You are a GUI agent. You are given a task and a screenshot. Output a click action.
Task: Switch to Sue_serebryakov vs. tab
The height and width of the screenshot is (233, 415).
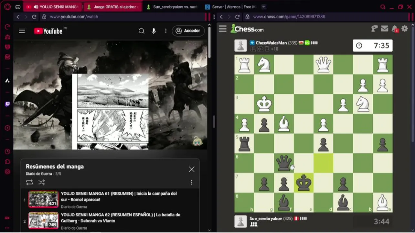click(172, 7)
